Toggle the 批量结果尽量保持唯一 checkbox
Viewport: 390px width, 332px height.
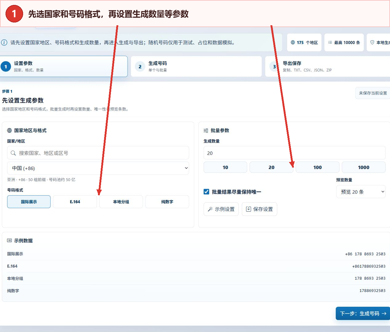[x=206, y=192]
